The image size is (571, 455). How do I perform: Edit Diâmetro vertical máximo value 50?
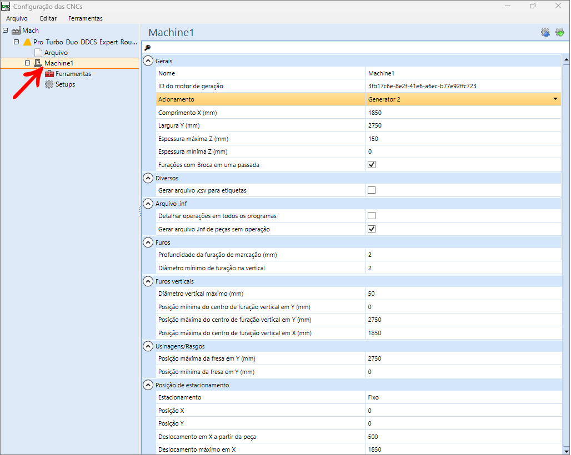463,294
